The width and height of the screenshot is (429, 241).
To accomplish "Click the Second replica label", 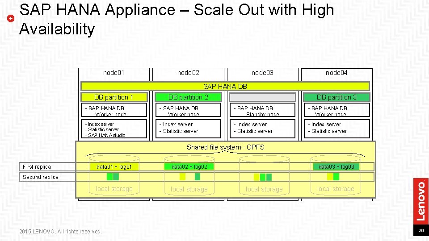I will pos(41,177).
